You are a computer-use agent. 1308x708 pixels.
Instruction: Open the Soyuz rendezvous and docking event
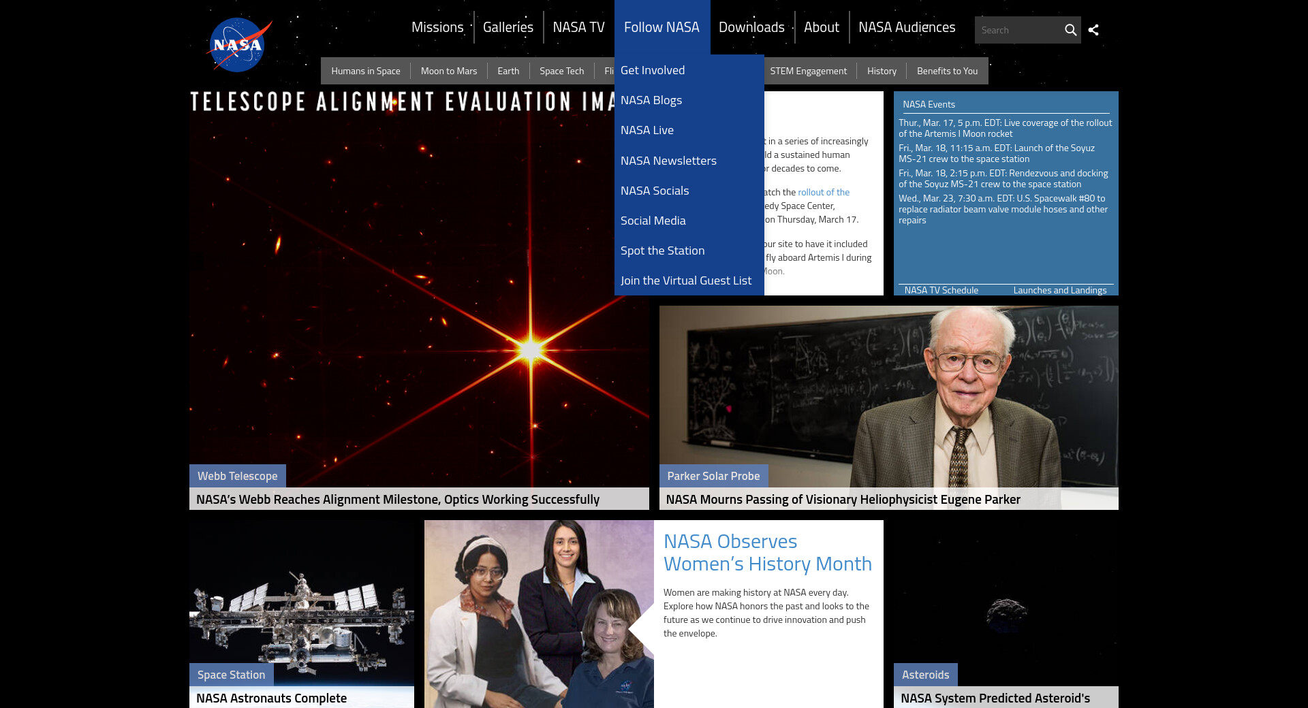click(x=1003, y=178)
